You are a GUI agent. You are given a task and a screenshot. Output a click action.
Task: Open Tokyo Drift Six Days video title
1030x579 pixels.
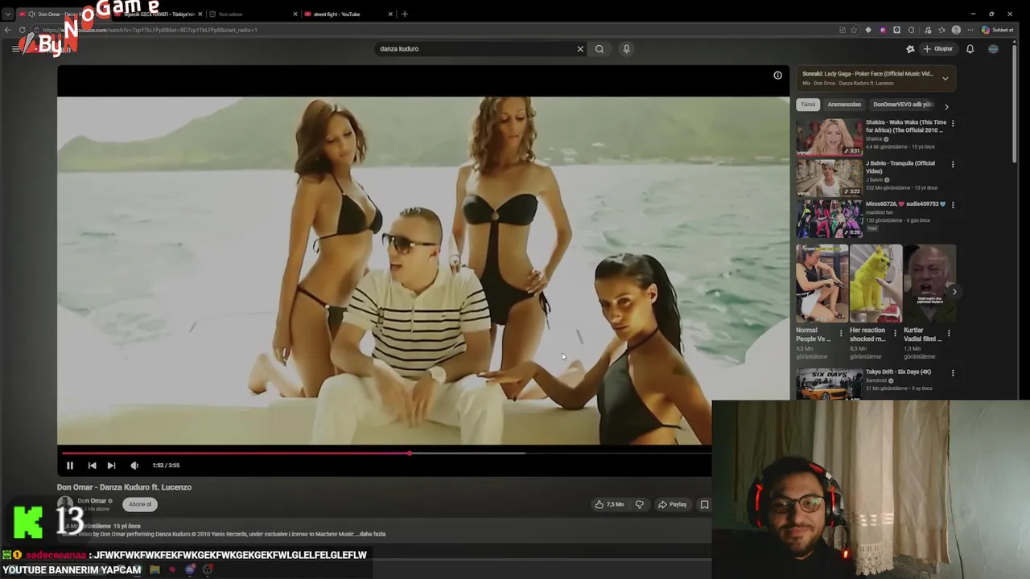898,372
